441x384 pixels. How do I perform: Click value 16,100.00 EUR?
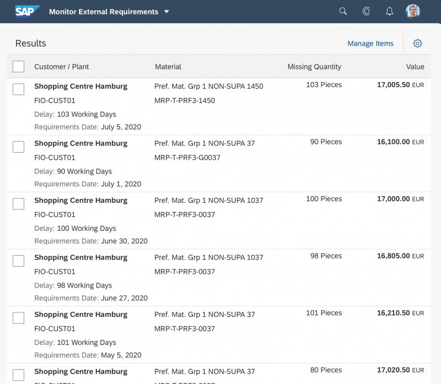point(401,142)
